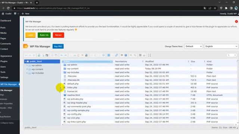
Task: Click the Redo toolbar icon
Action: [x=65, y=55]
